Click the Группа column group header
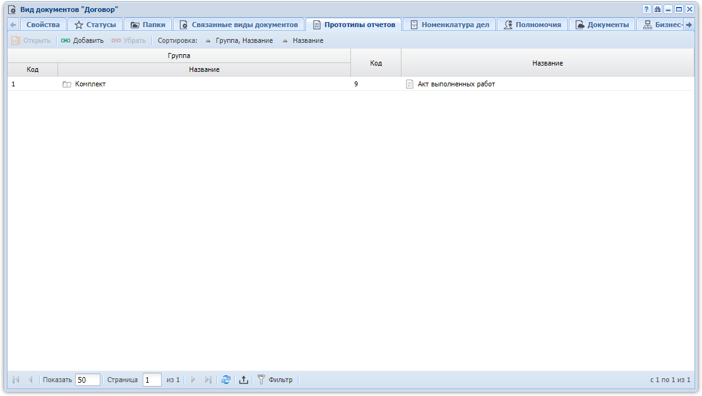 click(x=179, y=56)
